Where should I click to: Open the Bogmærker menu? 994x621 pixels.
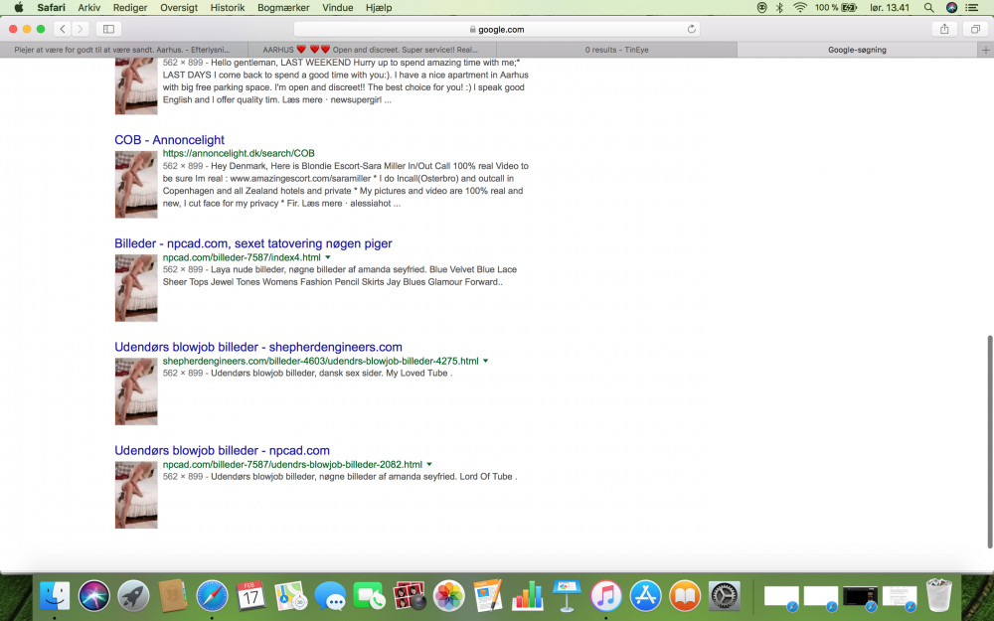pyautogui.click(x=283, y=8)
